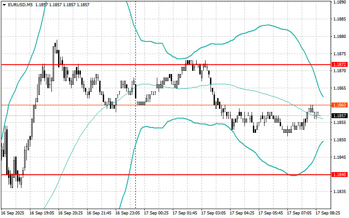Open the chart menu triangle beside EURUSD,M5
This screenshot has width=349, height=218.
pyautogui.click(x=4, y=4)
